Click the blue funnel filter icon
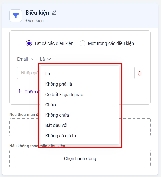This screenshot has height=177, width=161. (16, 16)
